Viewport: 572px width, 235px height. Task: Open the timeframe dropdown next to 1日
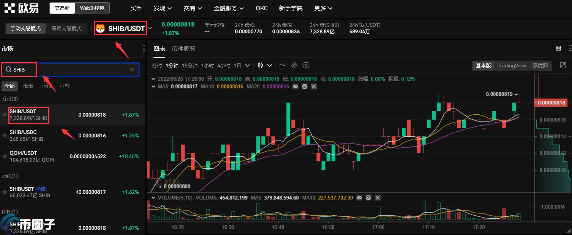[247, 65]
